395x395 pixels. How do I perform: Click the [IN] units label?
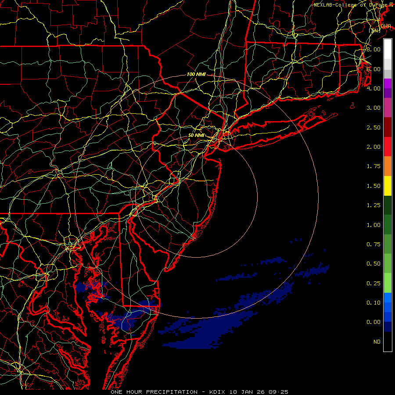click(x=374, y=30)
